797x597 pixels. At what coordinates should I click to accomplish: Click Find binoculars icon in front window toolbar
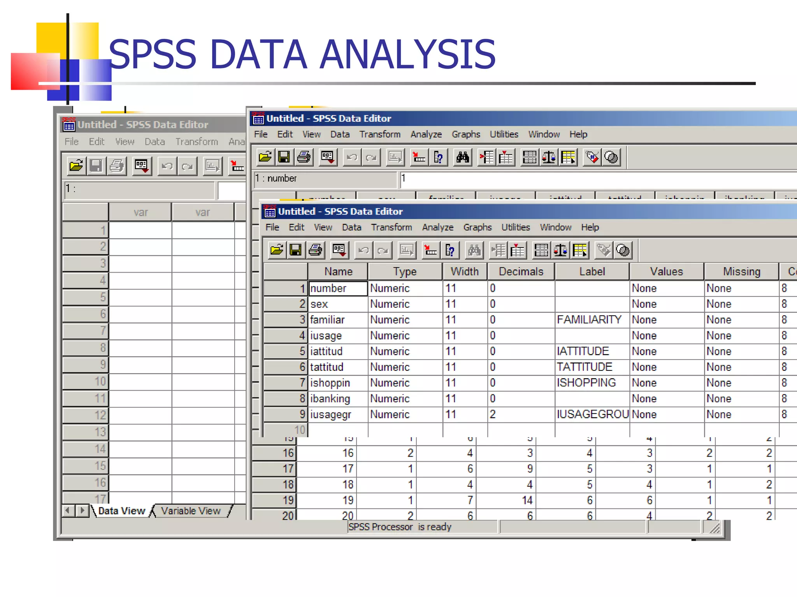tap(474, 250)
